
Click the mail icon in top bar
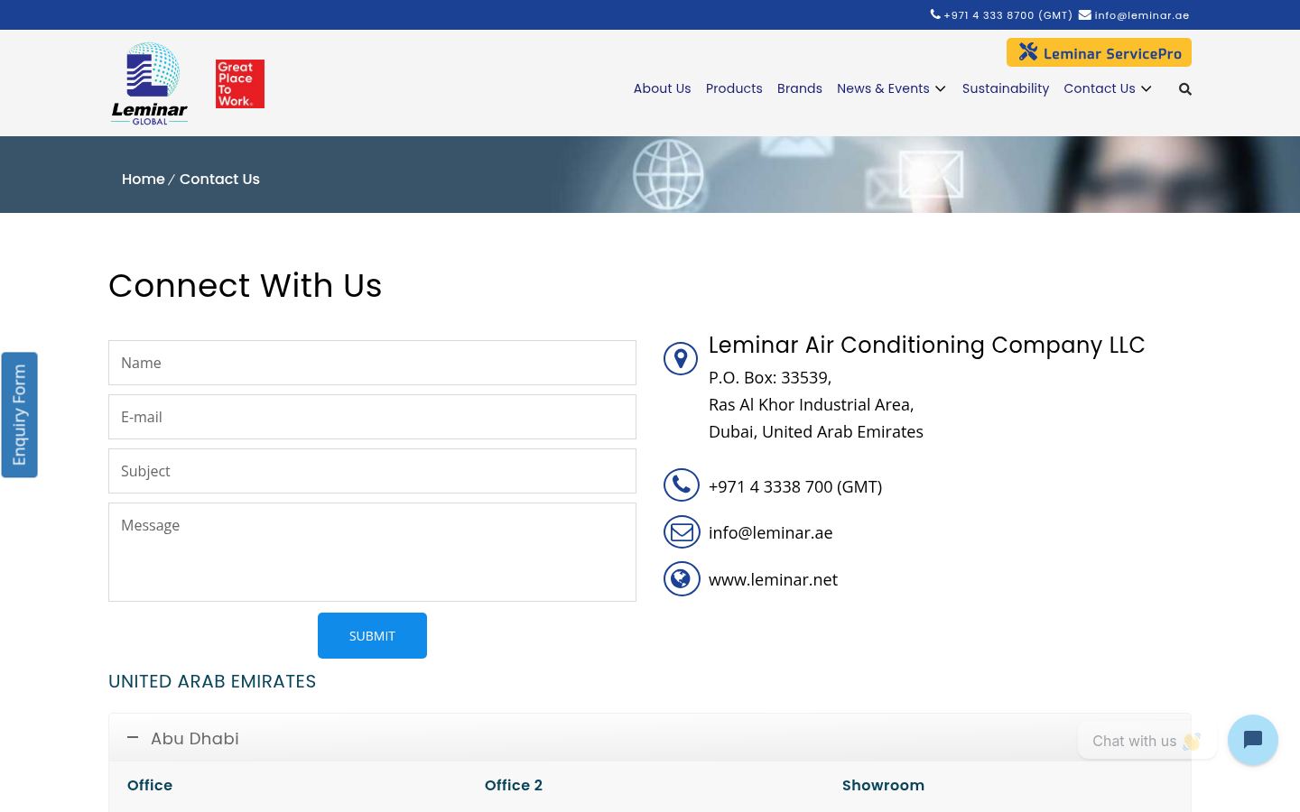[x=1085, y=14]
